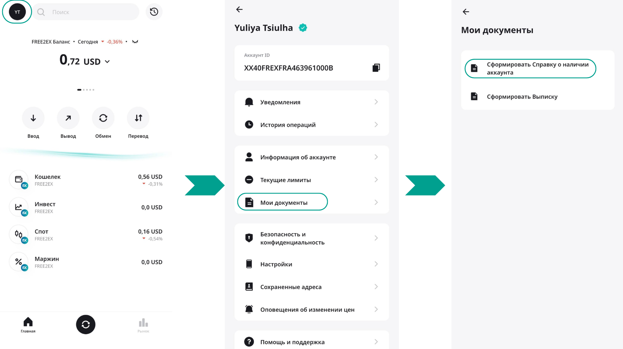Copy the Account ID with copy icon

(376, 68)
